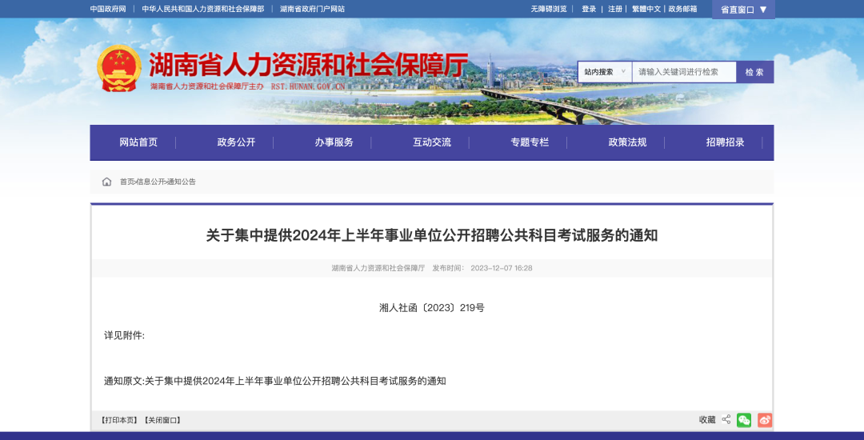
Task: Go to 信息公开 in breadcrumb
Action: click(x=150, y=182)
